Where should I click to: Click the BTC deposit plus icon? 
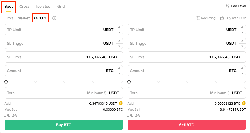pyautogui.click(x=244, y=103)
